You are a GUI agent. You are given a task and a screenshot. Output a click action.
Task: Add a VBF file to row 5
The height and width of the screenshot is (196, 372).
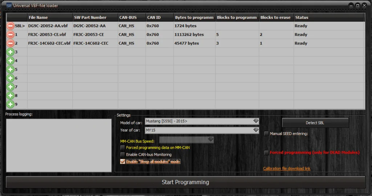click(10, 69)
